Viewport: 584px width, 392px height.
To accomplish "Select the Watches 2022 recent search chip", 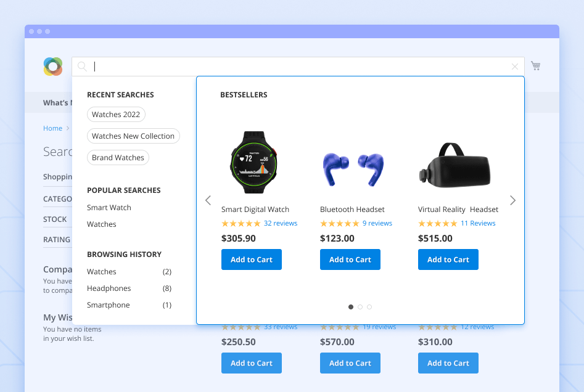I will point(116,114).
